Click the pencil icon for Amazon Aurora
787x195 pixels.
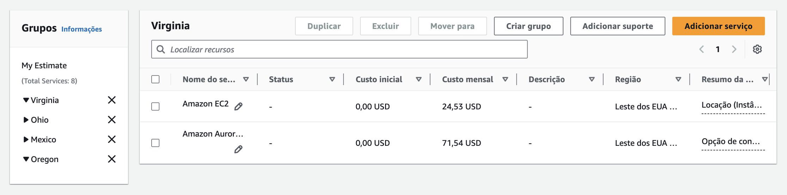point(238,149)
